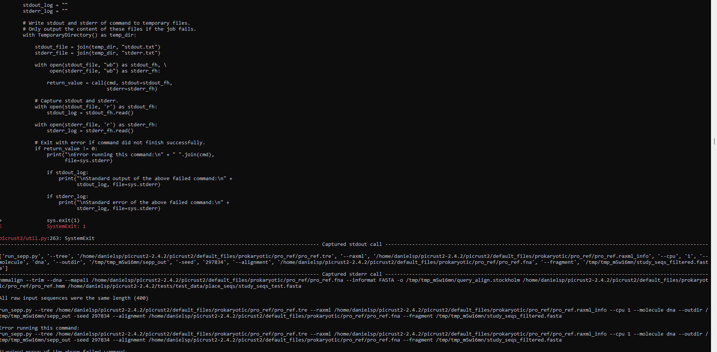Click the 'Captured stdout call' section header
717x352 pixels.
tap(352, 244)
